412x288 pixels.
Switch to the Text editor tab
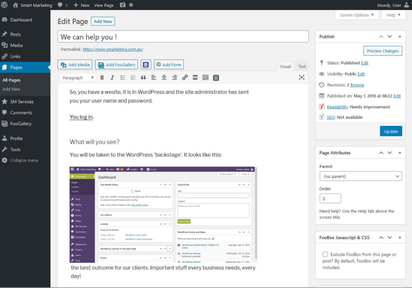[302, 66]
